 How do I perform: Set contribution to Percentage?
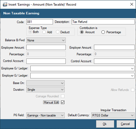click(103, 32)
